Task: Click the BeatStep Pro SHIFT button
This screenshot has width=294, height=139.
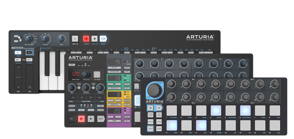Action: 72,119
